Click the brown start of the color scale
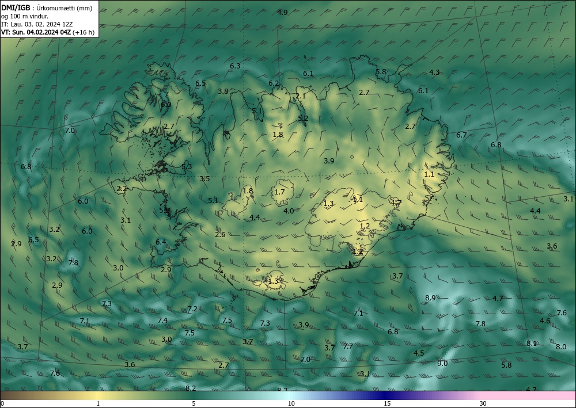The height and width of the screenshot is (408, 576). click(x=15, y=395)
